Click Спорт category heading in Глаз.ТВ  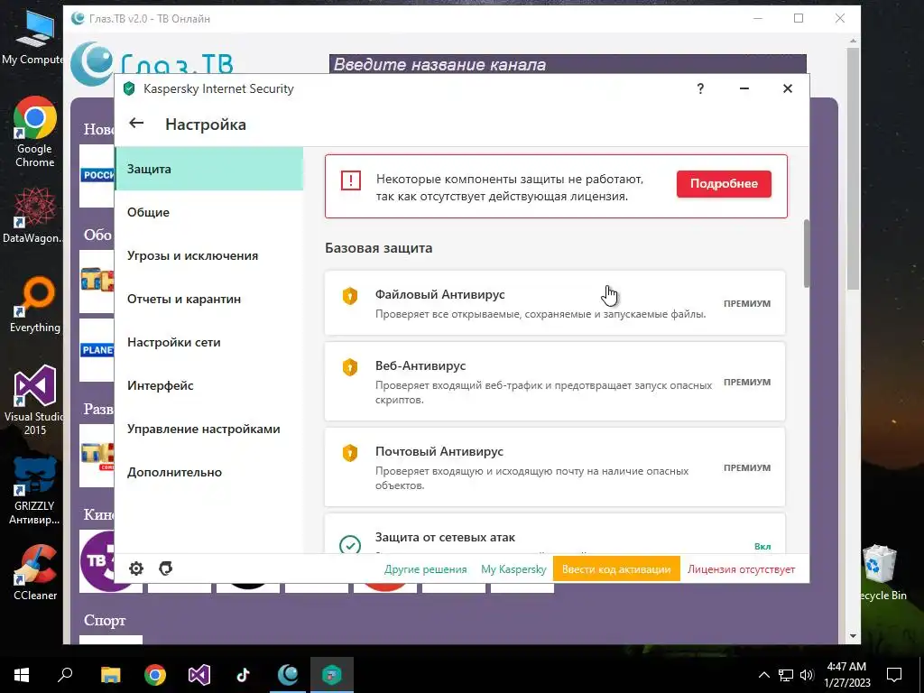(x=105, y=620)
